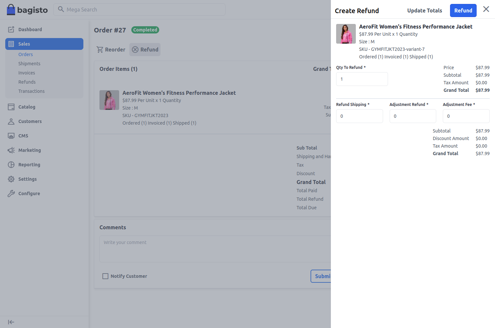The height and width of the screenshot is (328, 495).
Task: Open the Shipments submenu item
Action: click(x=29, y=64)
